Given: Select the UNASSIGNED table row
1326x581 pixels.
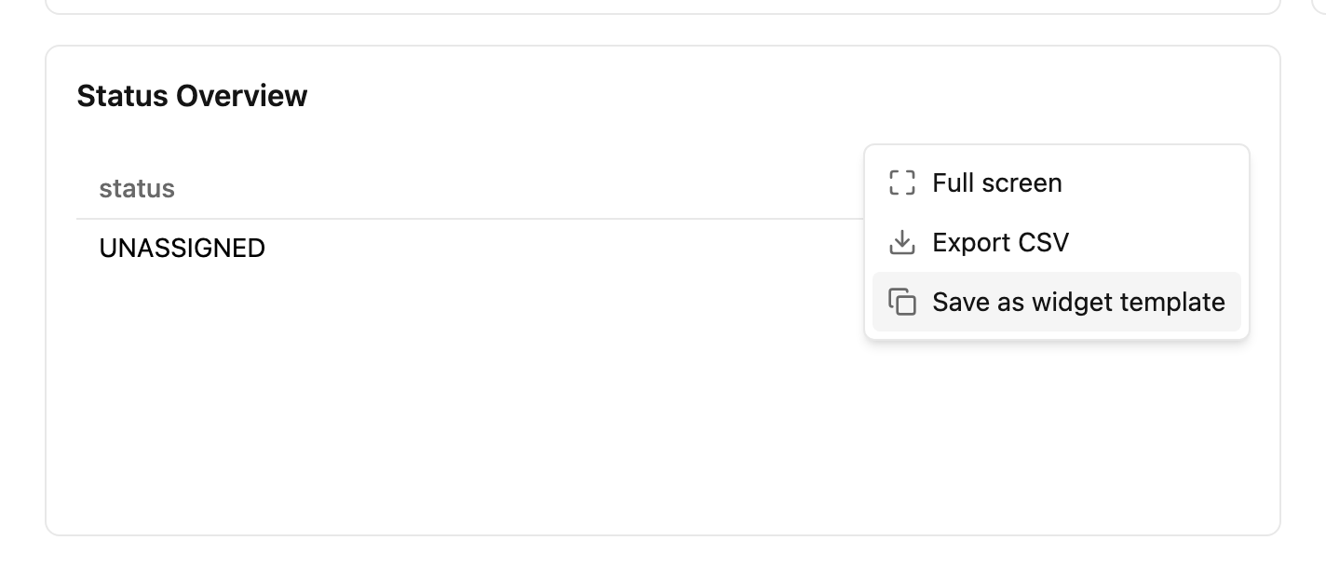Looking at the screenshot, I should pos(470,249).
